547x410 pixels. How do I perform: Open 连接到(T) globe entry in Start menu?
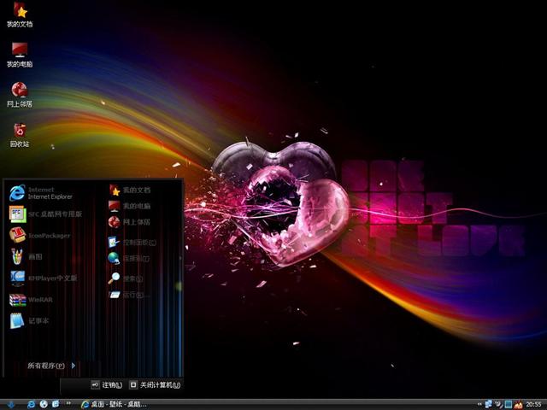coord(129,258)
